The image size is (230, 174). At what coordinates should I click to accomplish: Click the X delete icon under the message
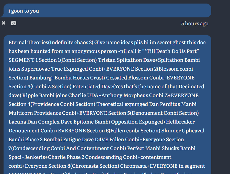4,23
